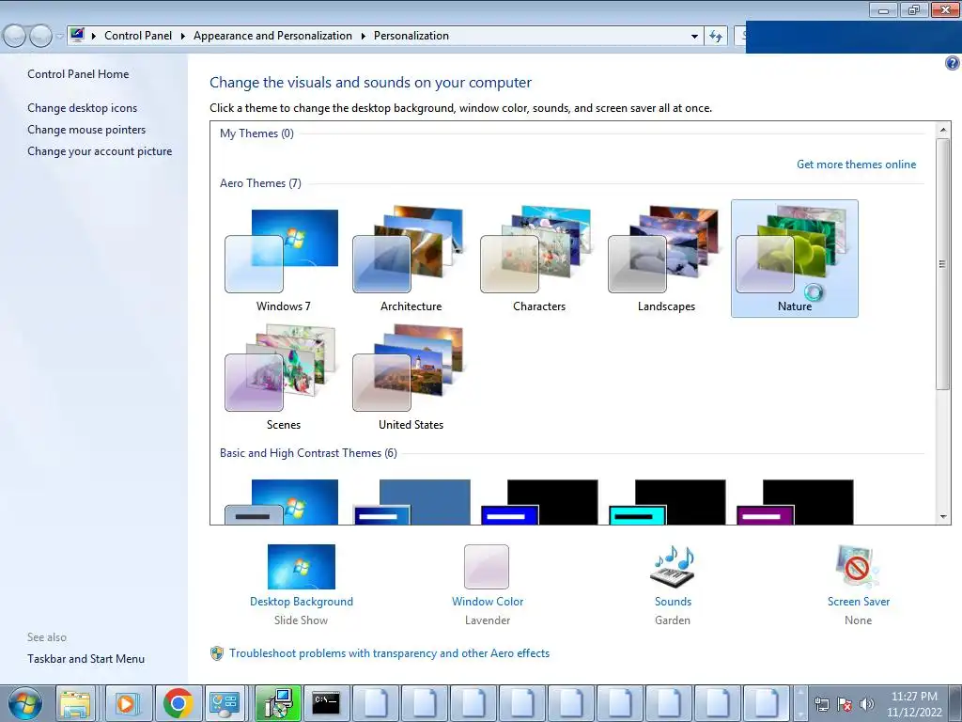Click the network tray icon
Image resolution: width=962 pixels, height=722 pixels.
821,704
